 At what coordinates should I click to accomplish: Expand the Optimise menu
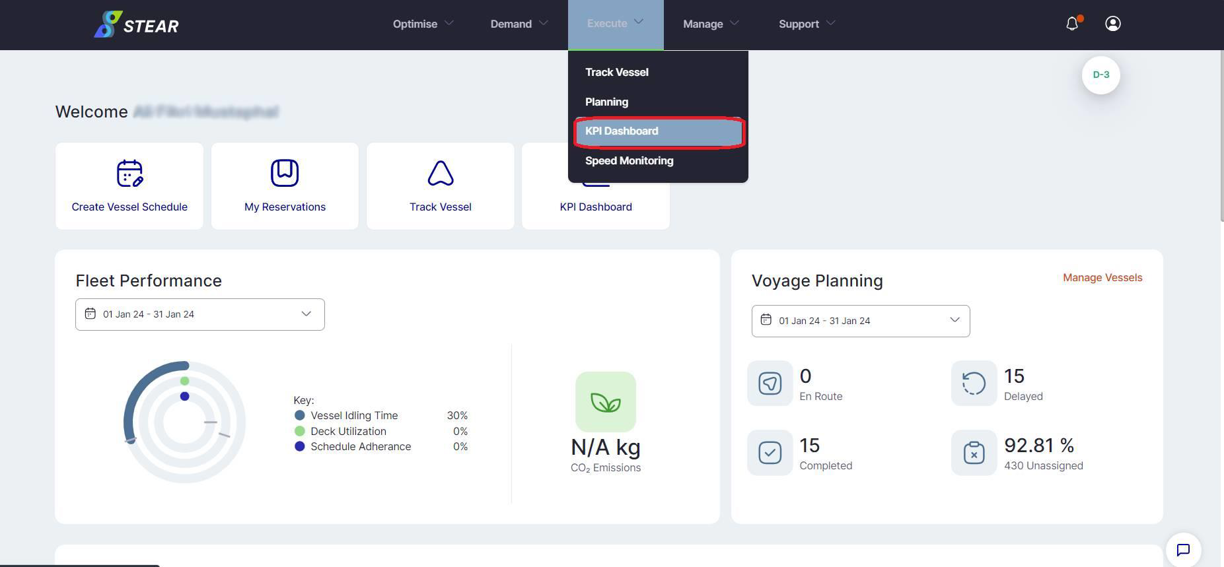(x=423, y=24)
